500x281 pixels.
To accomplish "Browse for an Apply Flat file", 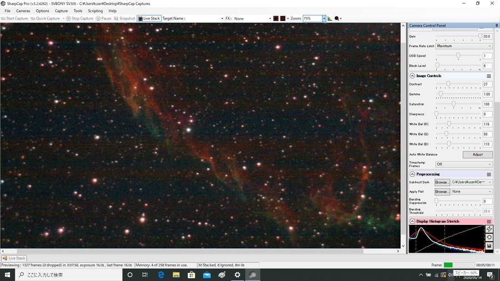I will (442, 192).
